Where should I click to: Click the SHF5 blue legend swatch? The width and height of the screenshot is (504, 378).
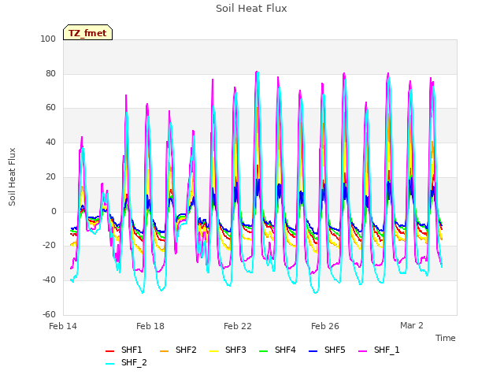pos(313,351)
